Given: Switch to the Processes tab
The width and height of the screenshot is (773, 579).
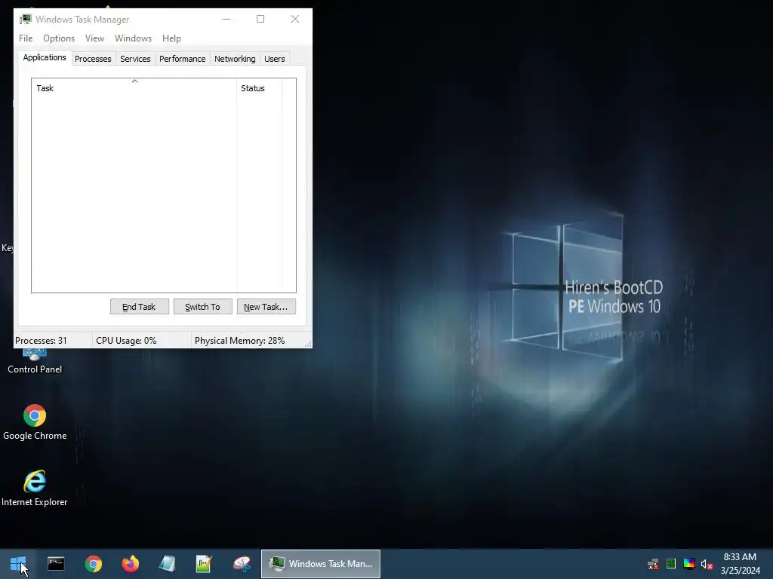Looking at the screenshot, I should pos(93,59).
